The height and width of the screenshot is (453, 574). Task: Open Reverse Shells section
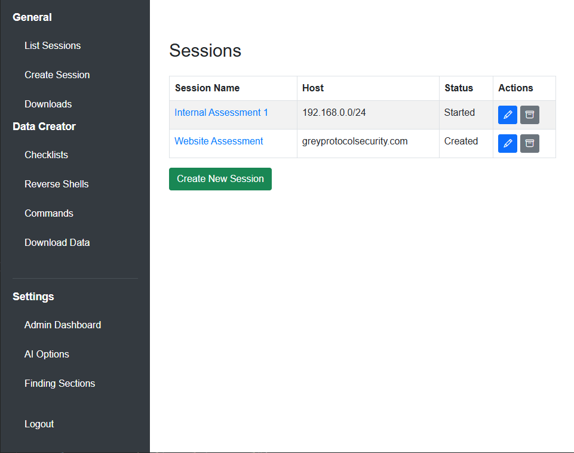[x=56, y=184]
